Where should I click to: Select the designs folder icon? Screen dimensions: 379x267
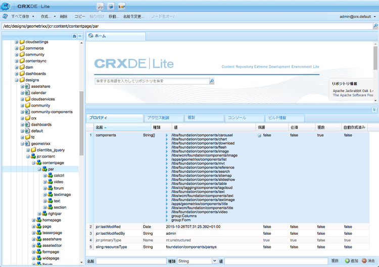[x=22, y=80]
